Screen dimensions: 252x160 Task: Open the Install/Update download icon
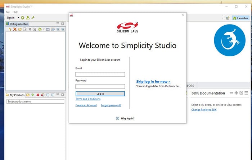28,18
